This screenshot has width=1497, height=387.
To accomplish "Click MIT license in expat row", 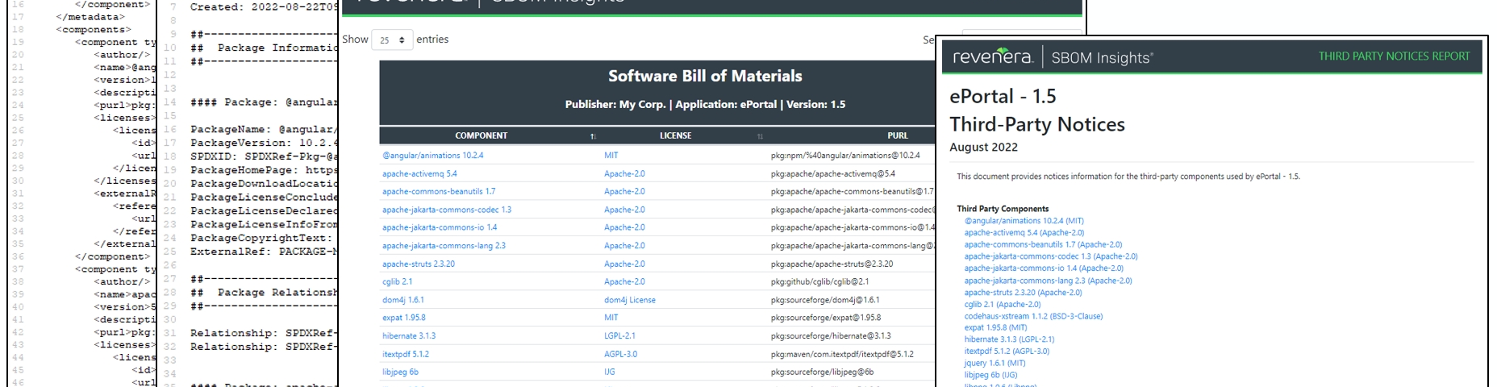I will point(611,318).
